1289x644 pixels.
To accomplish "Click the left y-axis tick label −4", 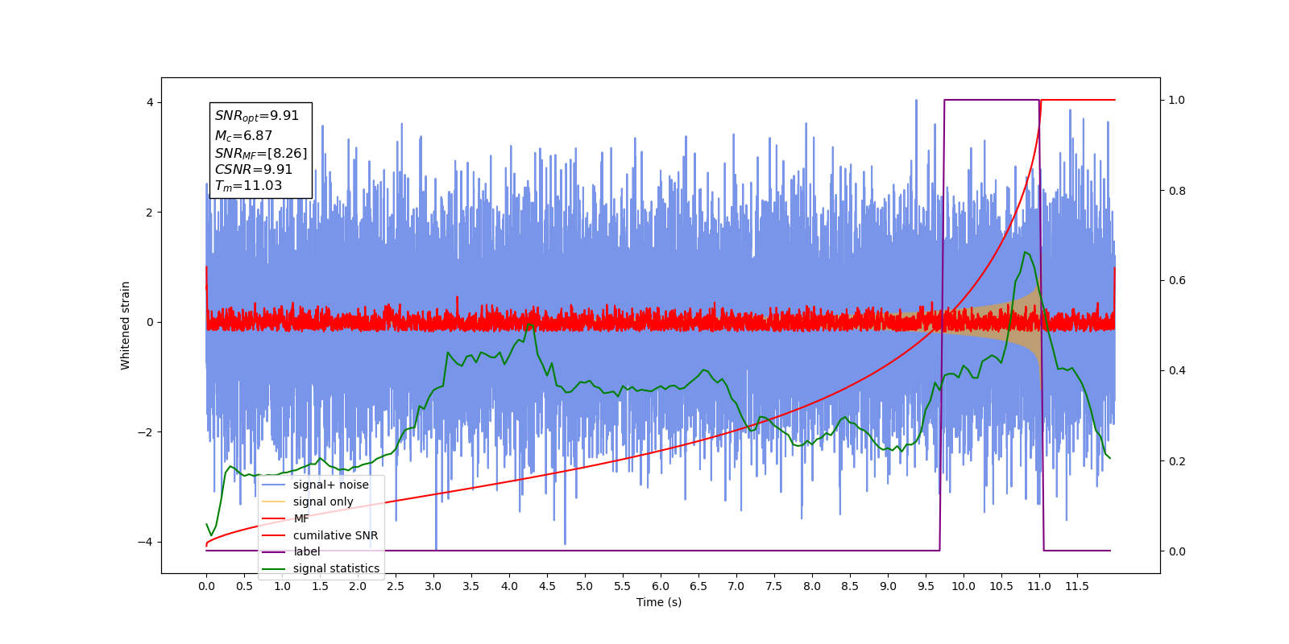I will click(x=146, y=542).
